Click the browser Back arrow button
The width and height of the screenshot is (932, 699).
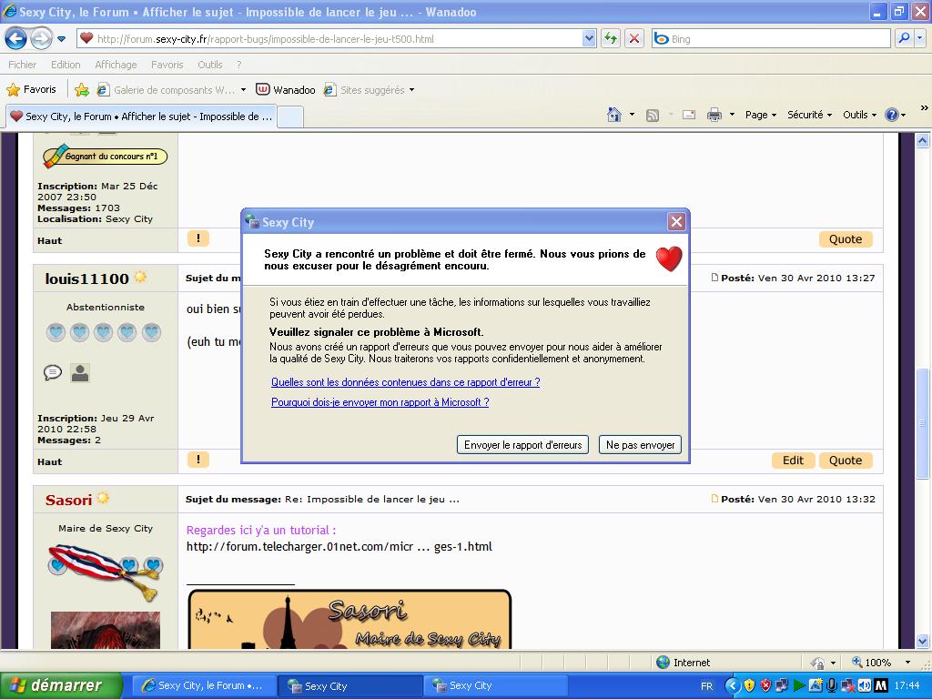[15, 39]
